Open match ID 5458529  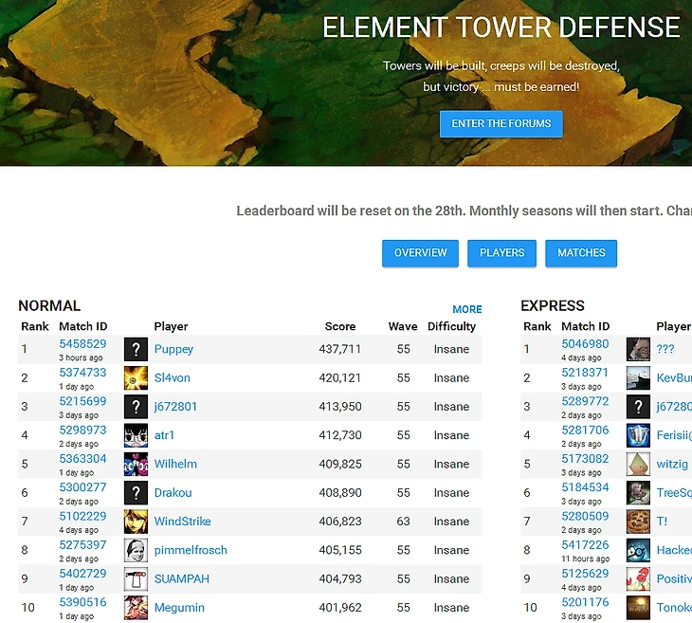tap(83, 344)
